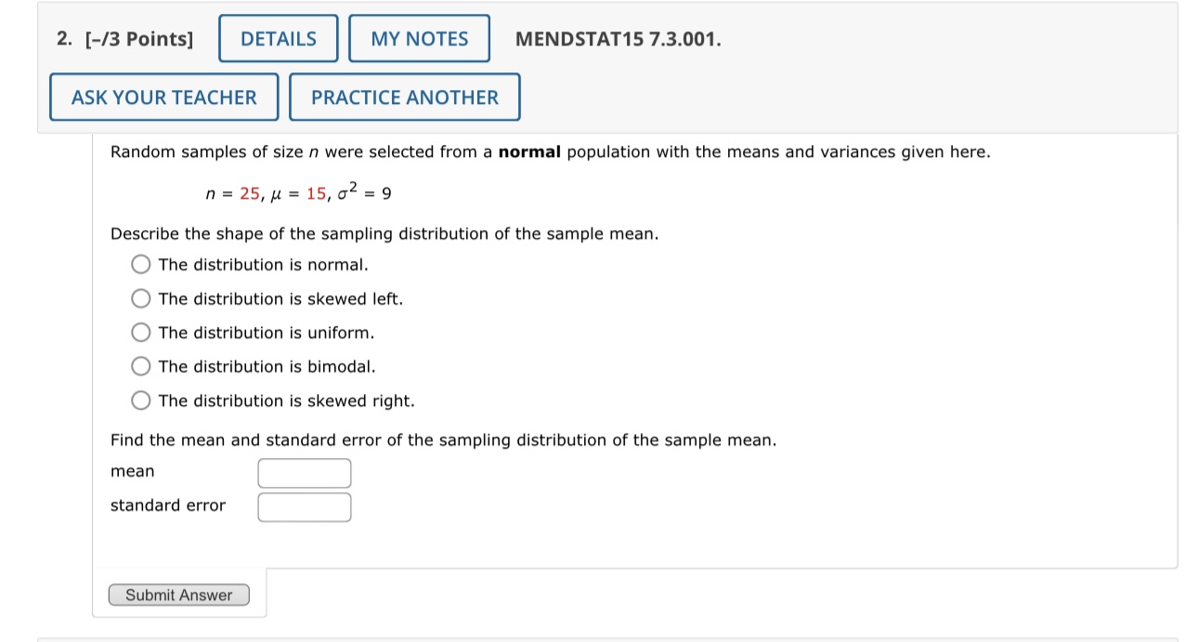Select 'The distribution is uniform' option
Image resolution: width=1198 pixels, height=642 pixels.
coord(141,332)
